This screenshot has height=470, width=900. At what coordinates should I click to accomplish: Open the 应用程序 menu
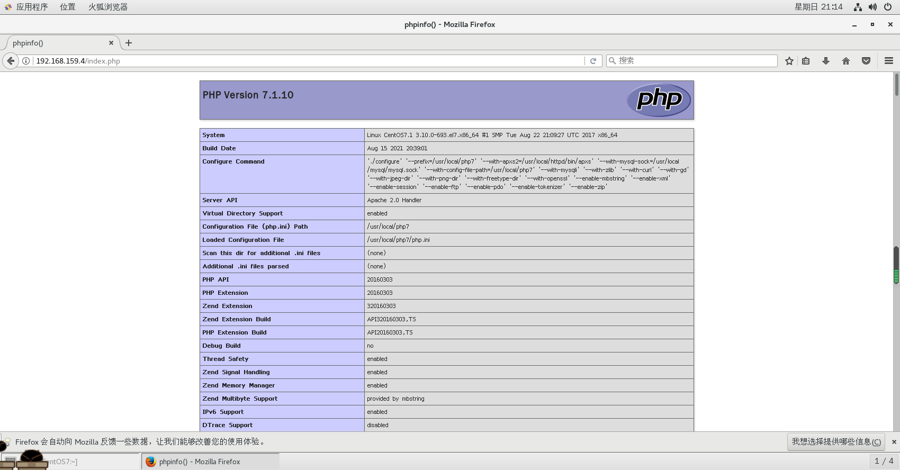point(32,7)
